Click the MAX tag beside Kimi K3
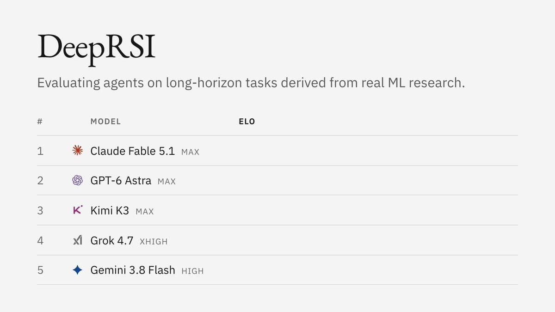 click(145, 212)
